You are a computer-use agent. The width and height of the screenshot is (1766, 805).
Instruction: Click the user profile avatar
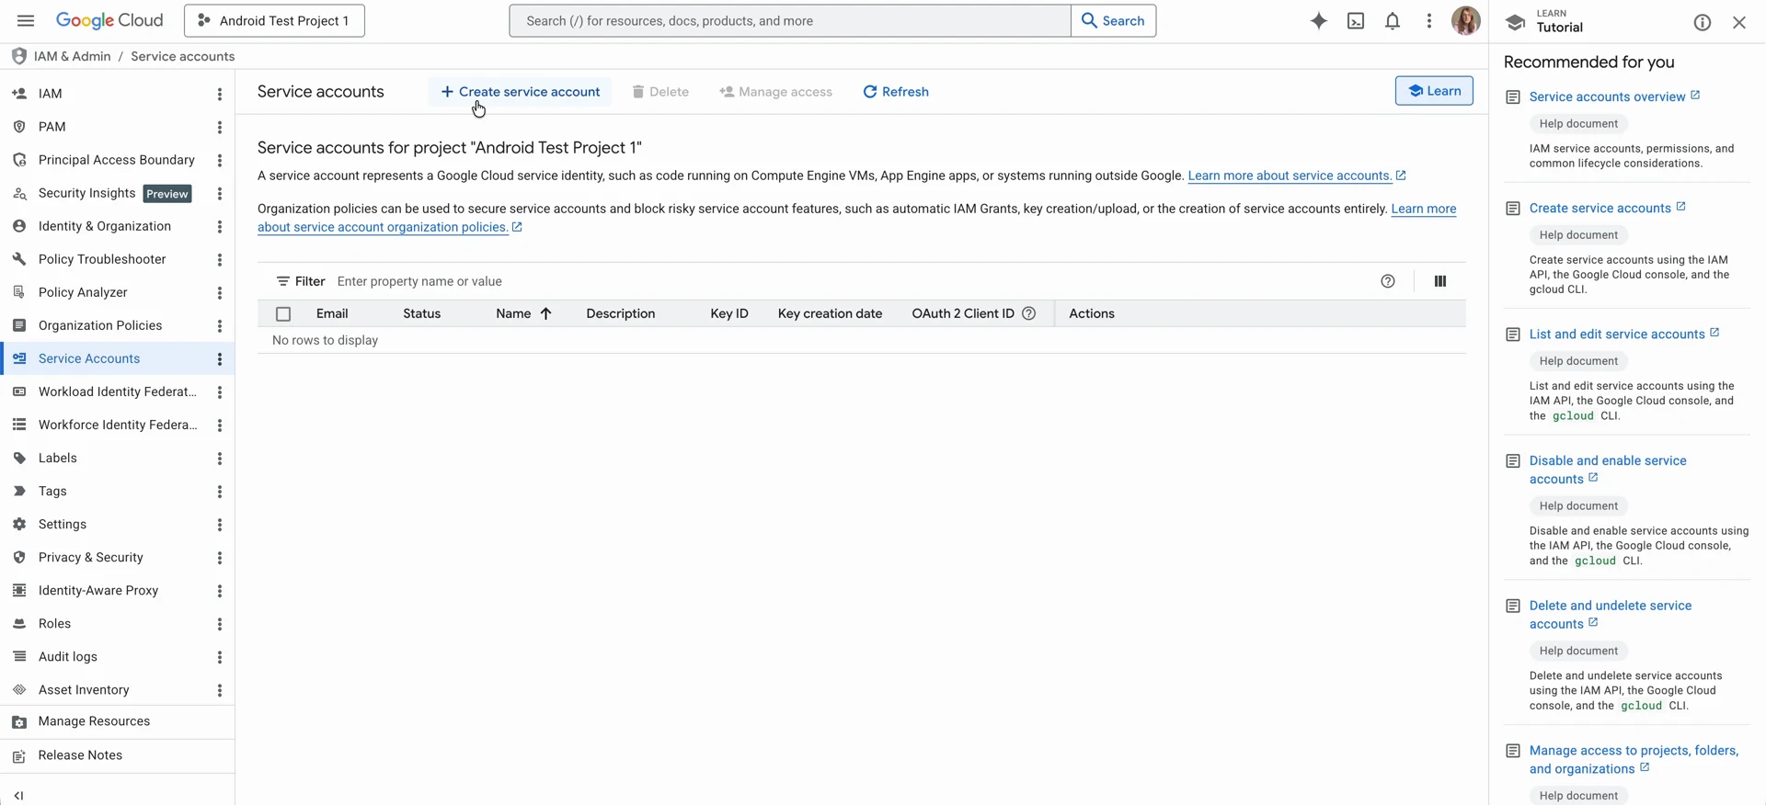(x=1465, y=20)
